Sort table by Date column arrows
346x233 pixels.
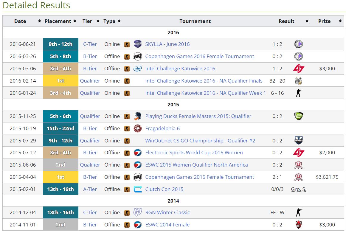tap(40, 21)
